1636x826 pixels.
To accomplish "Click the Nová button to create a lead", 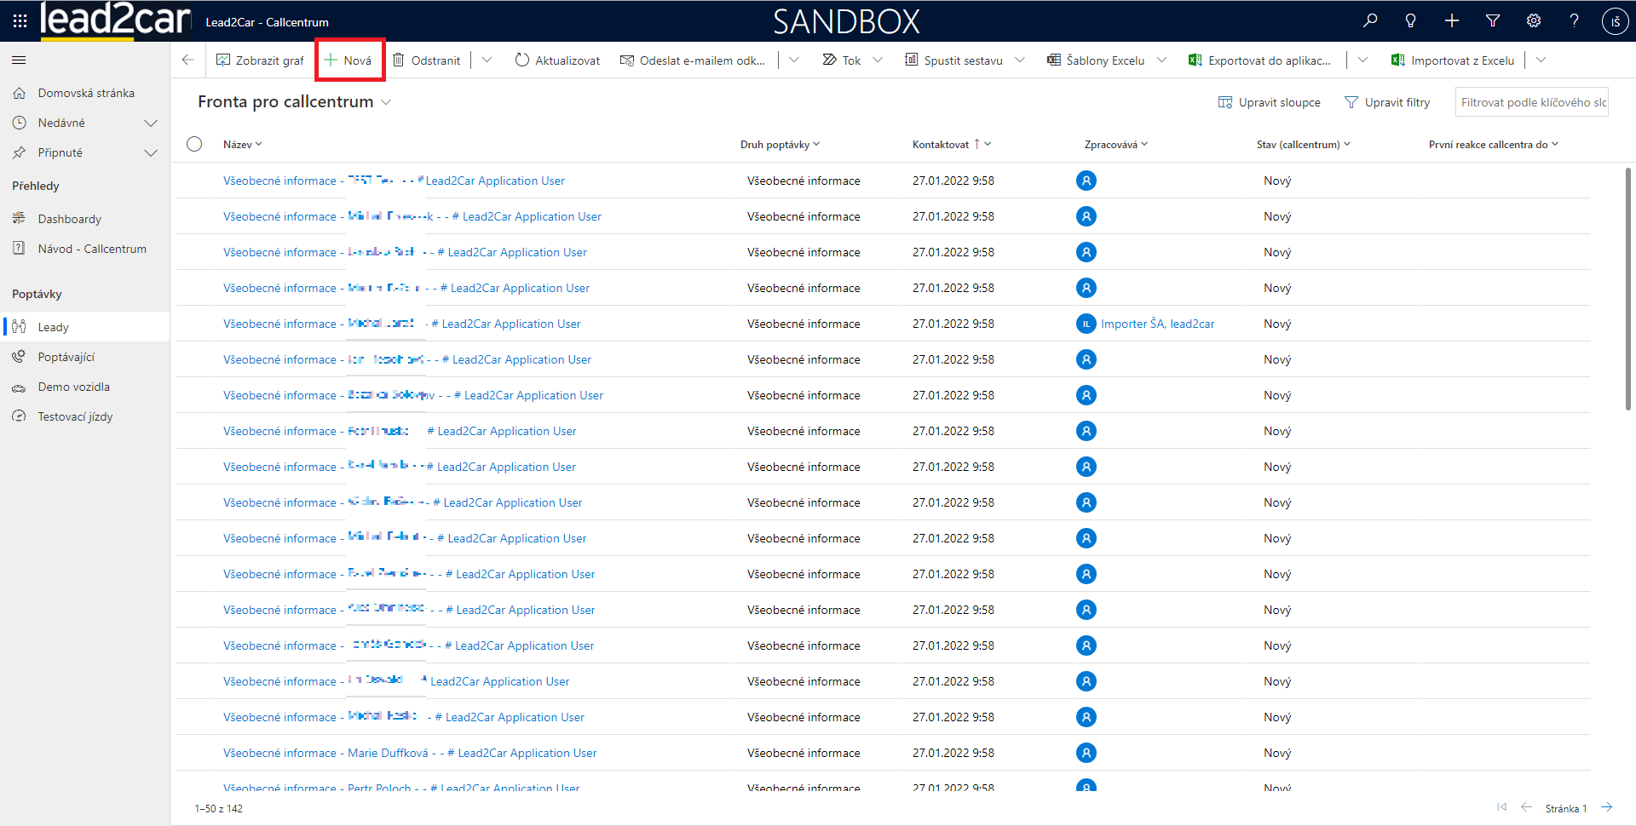I will (x=349, y=60).
